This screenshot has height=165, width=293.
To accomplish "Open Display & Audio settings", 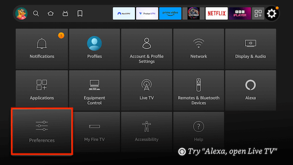I will point(250,49).
